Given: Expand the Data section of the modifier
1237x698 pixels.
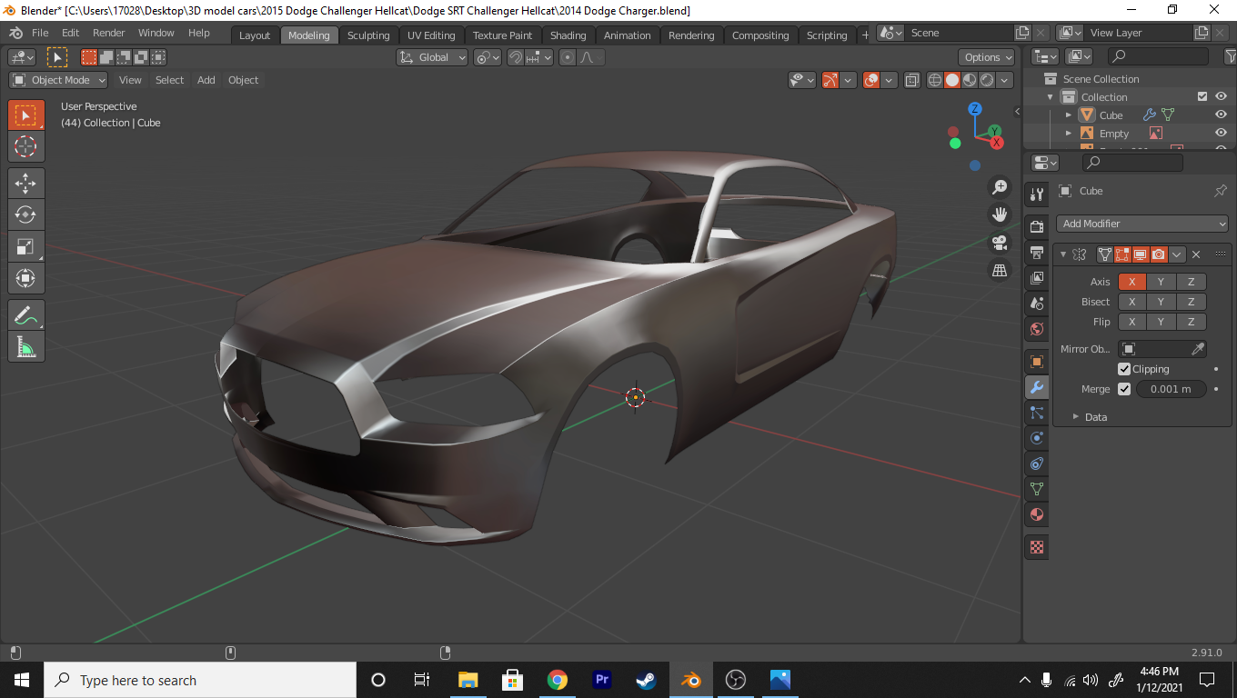Looking at the screenshot, I should tap(1076, 417).
